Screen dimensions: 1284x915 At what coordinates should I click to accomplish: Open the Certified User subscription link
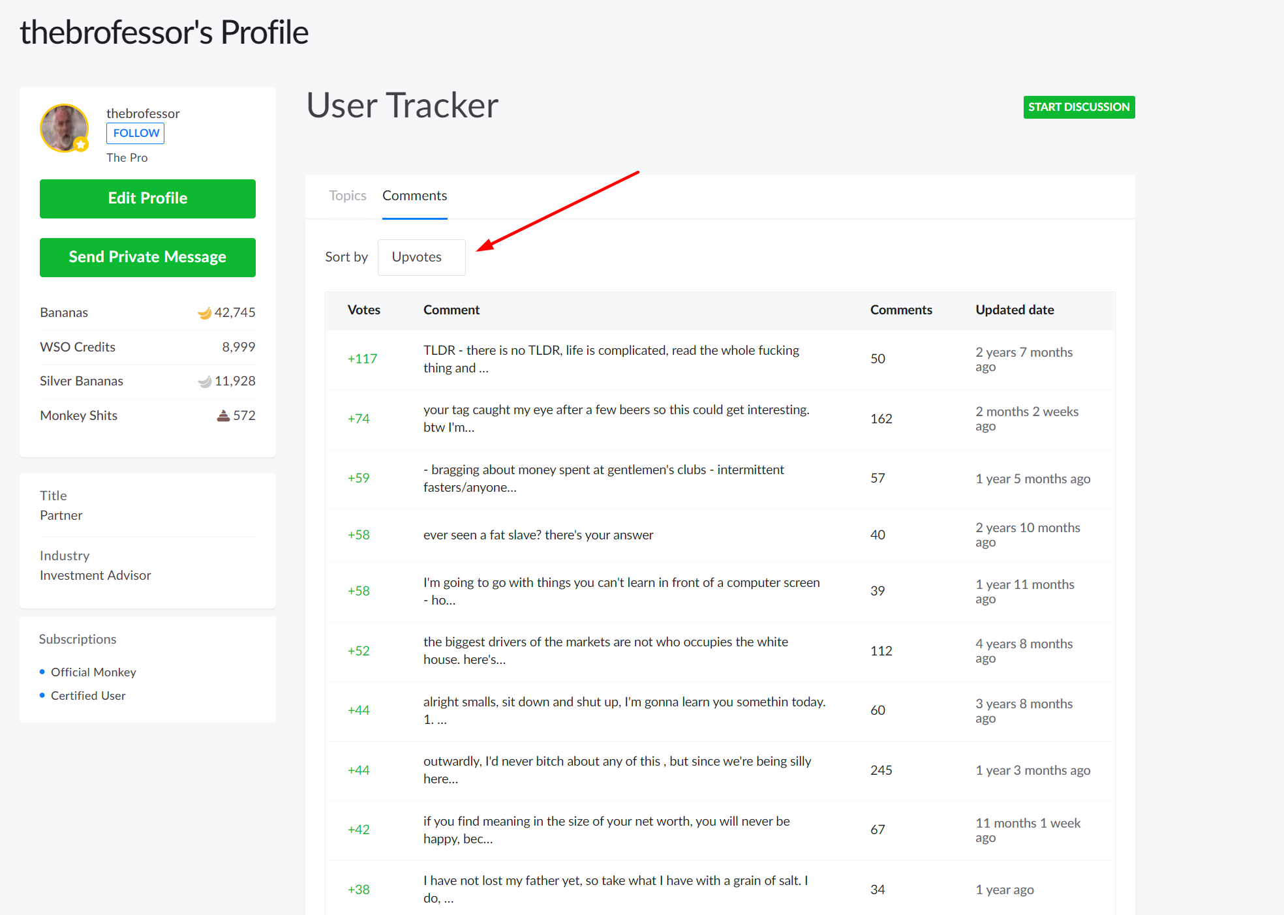tap(88, 695)
